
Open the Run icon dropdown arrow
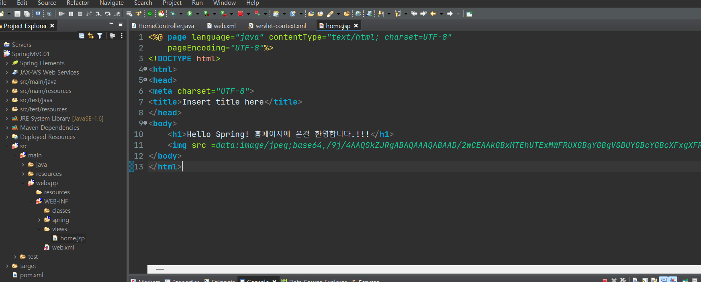(198, 14)
